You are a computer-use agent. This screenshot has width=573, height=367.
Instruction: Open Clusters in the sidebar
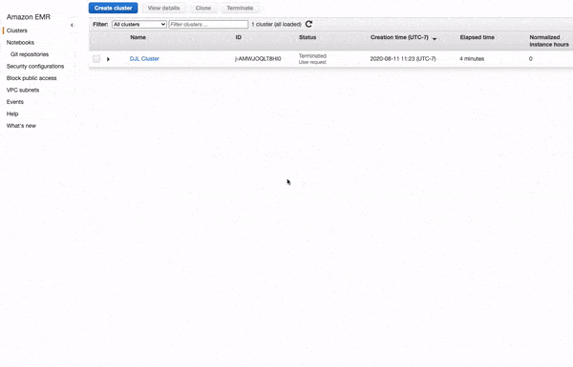point(17,31)
